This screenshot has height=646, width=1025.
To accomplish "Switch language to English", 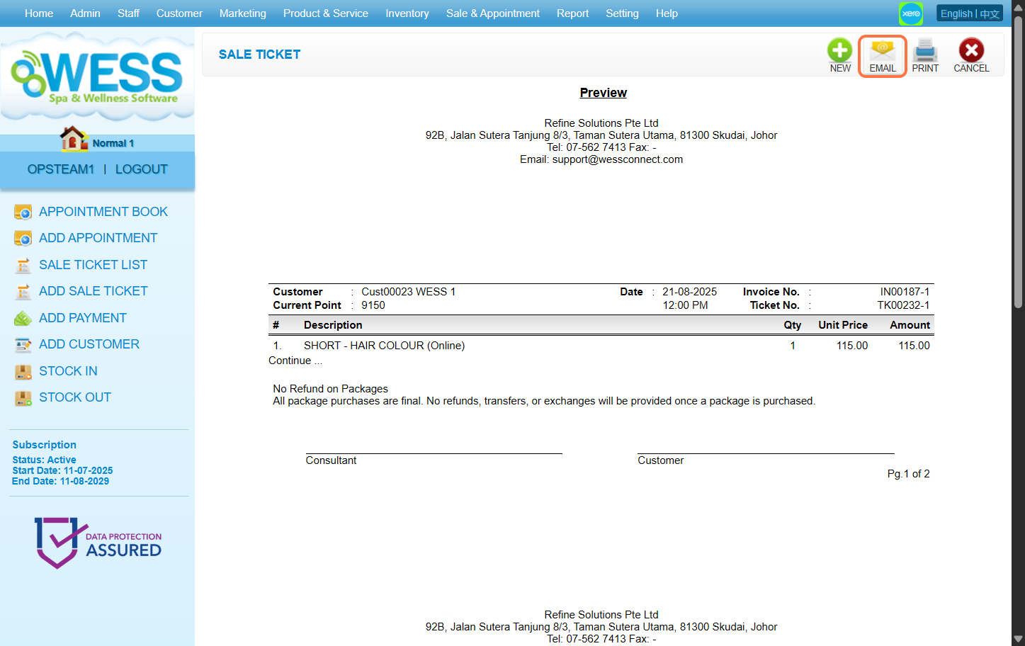I will tap(956, 13).
